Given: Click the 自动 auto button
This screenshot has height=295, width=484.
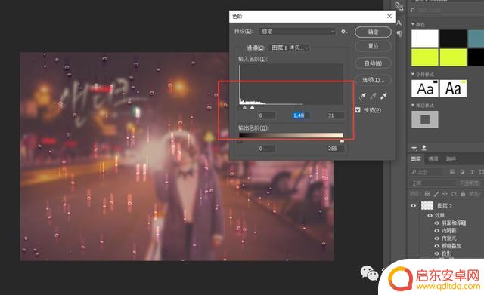Looking at the screenshot, I should click(x=373, y=63).
